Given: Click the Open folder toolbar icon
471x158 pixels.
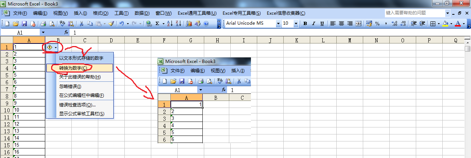Looking at the screenshot, I should point(16,24).
